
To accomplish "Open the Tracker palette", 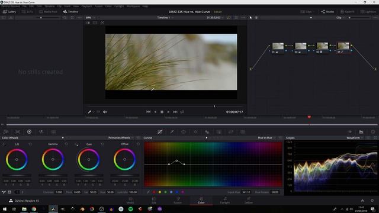I will [195, 131].
